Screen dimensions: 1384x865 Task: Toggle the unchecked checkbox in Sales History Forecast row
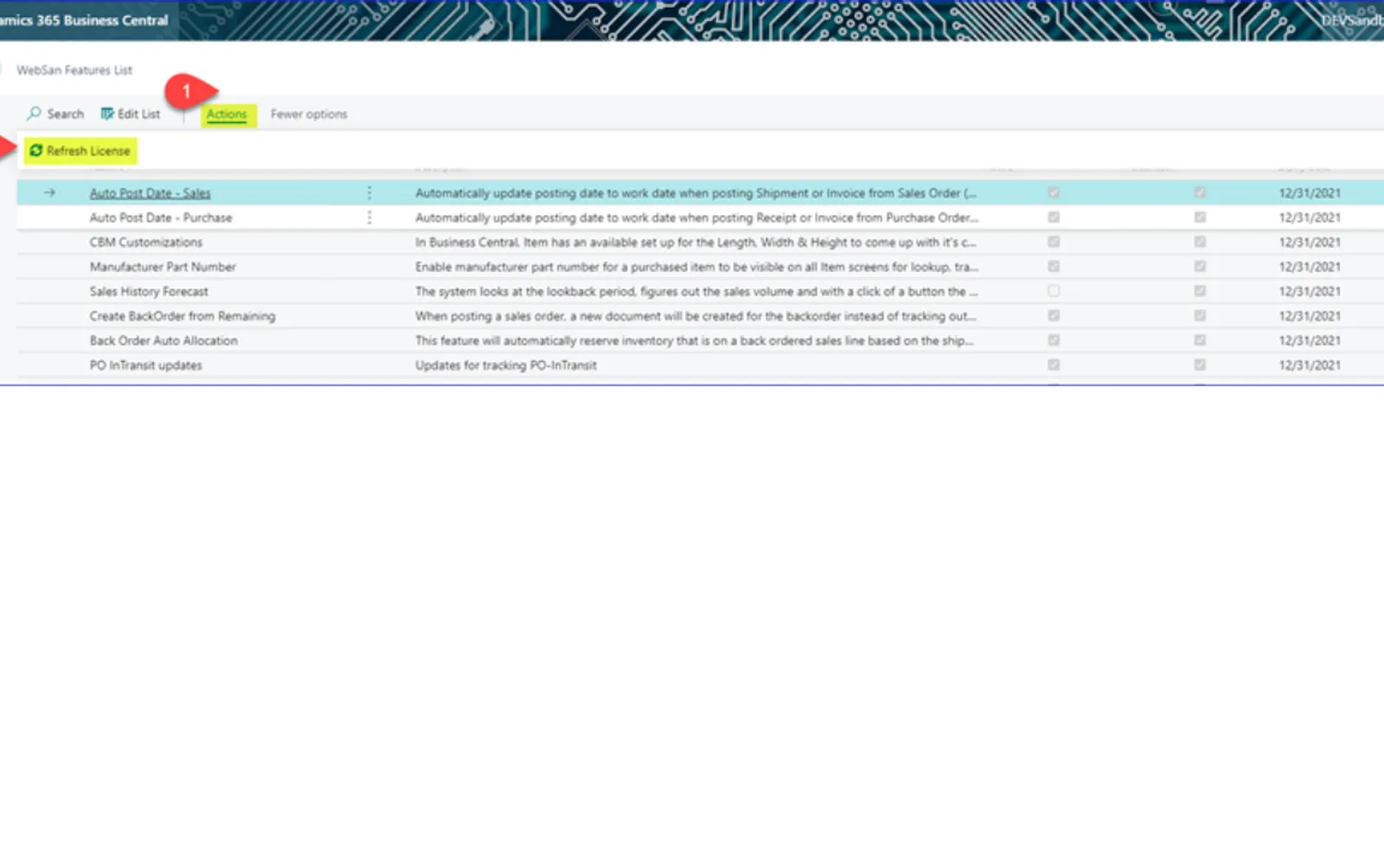tap(1054, 292)
